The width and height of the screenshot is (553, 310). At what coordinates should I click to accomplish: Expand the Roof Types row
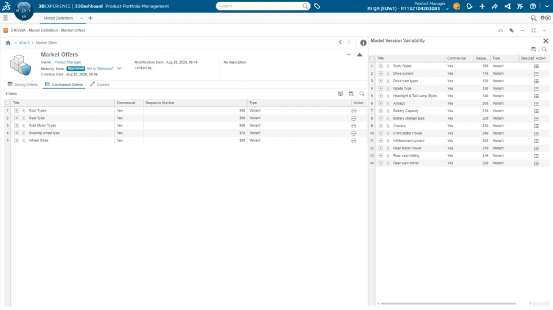tap(17, 110)
